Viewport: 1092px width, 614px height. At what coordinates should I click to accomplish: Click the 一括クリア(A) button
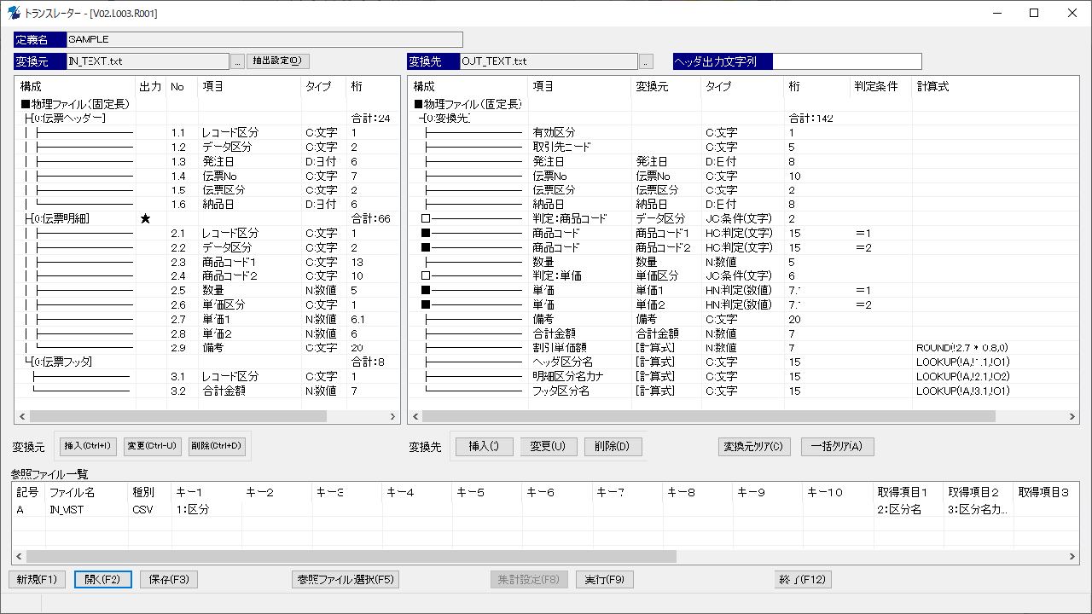[838, 447]
